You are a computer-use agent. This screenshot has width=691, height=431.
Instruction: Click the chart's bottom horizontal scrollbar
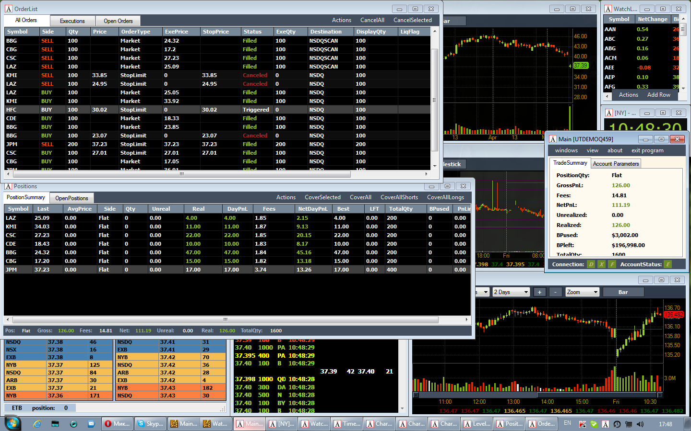pos(537,395)
